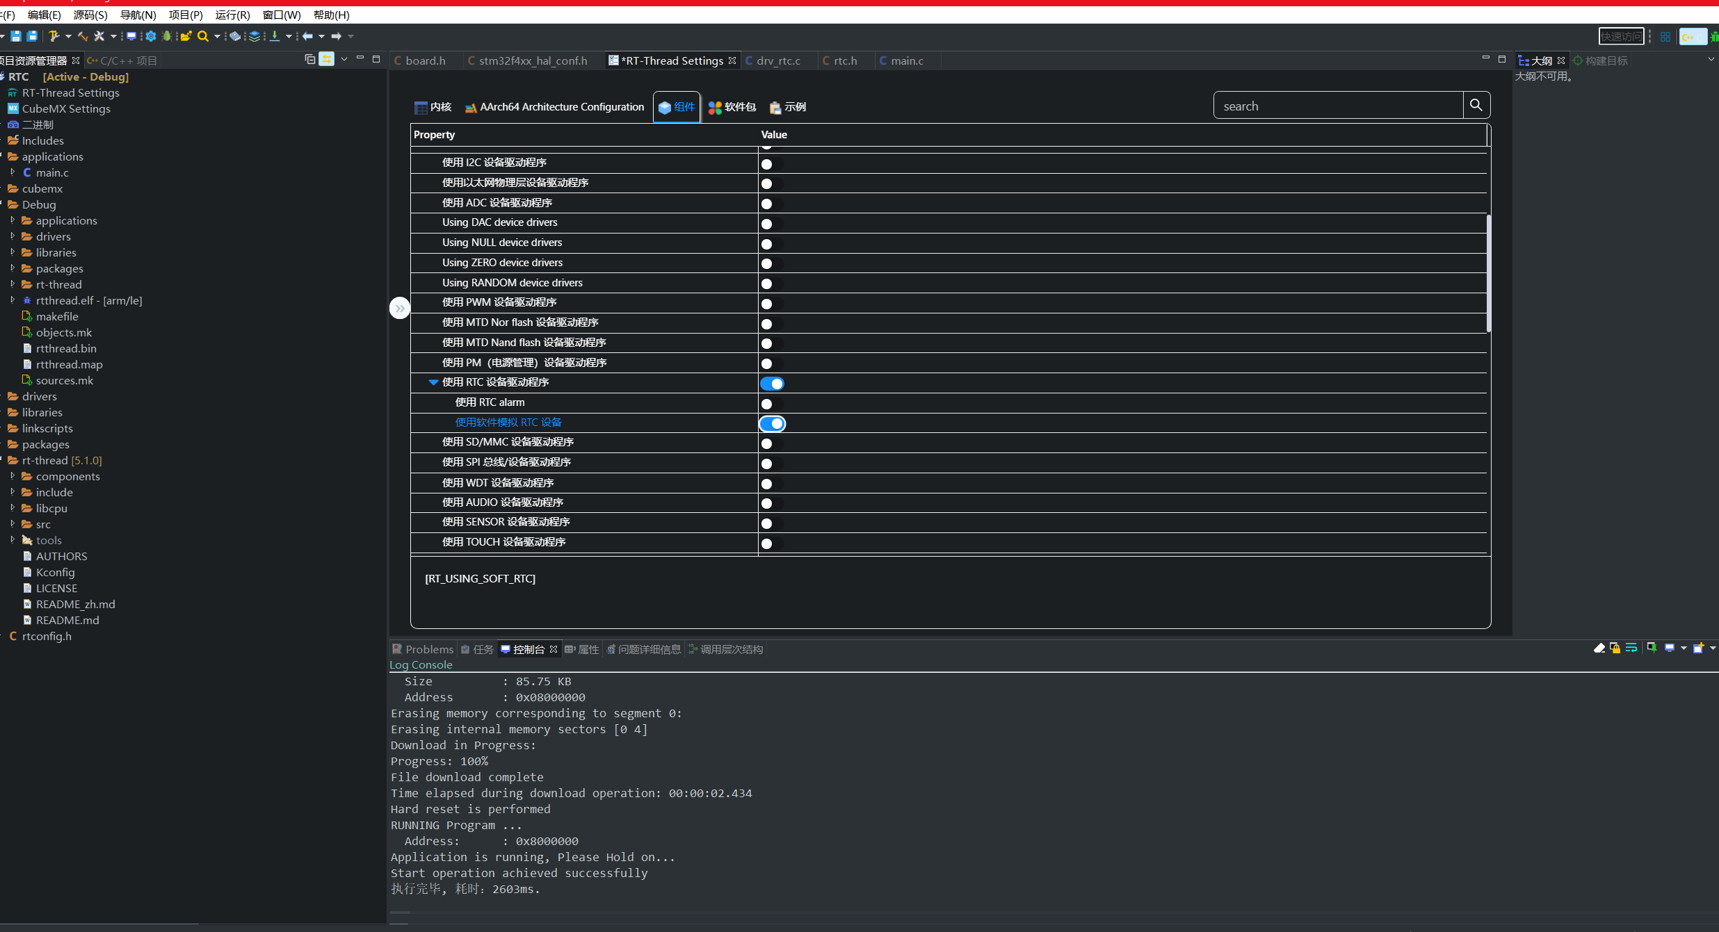Switch to the 软件包 packages tab
Image resolution: width=1719 pixels, height=932 pixels.
tap(732, 107)
